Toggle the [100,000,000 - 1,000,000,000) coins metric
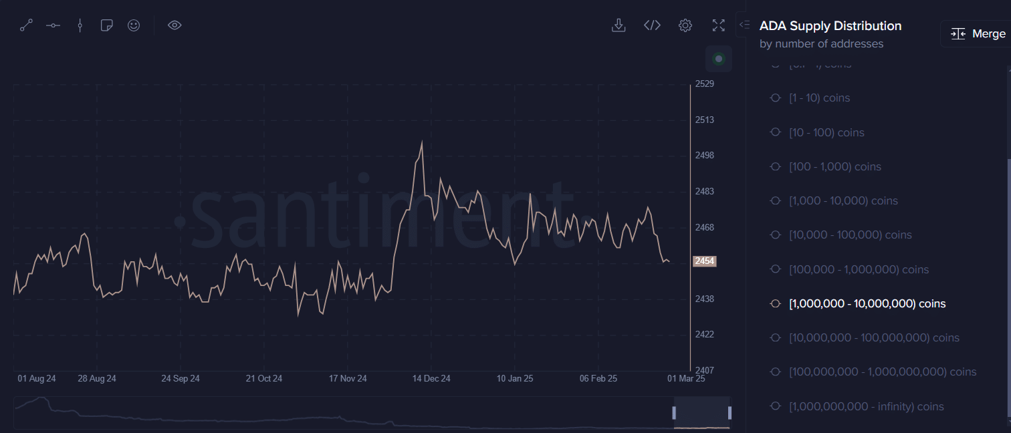Viewport: 1011px width, 433px height. pyautogui.click(x=873, y=372)
